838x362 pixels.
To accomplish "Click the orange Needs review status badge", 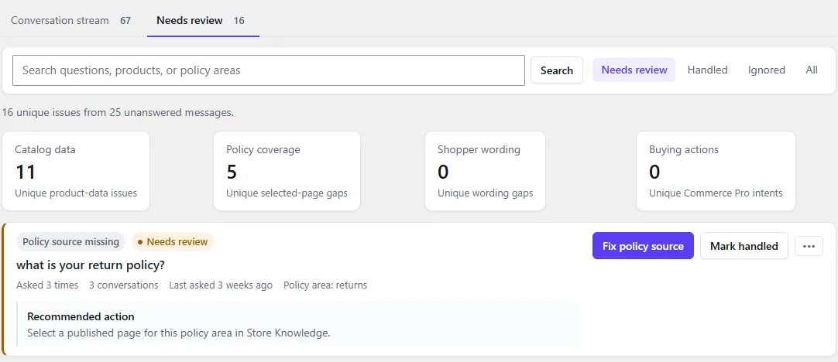I will 173,242.
